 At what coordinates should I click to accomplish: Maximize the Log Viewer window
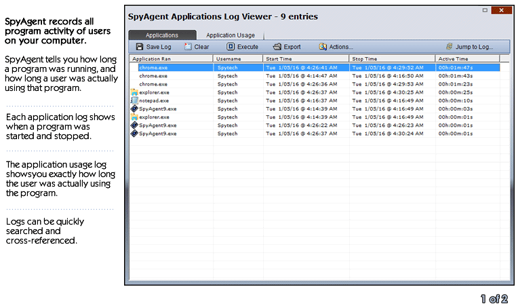click(x=485, y=10)
